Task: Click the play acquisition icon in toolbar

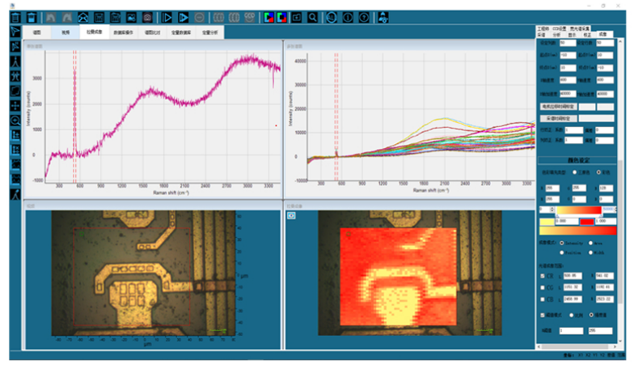Action: pyautogui.click(x=167, y=16)
